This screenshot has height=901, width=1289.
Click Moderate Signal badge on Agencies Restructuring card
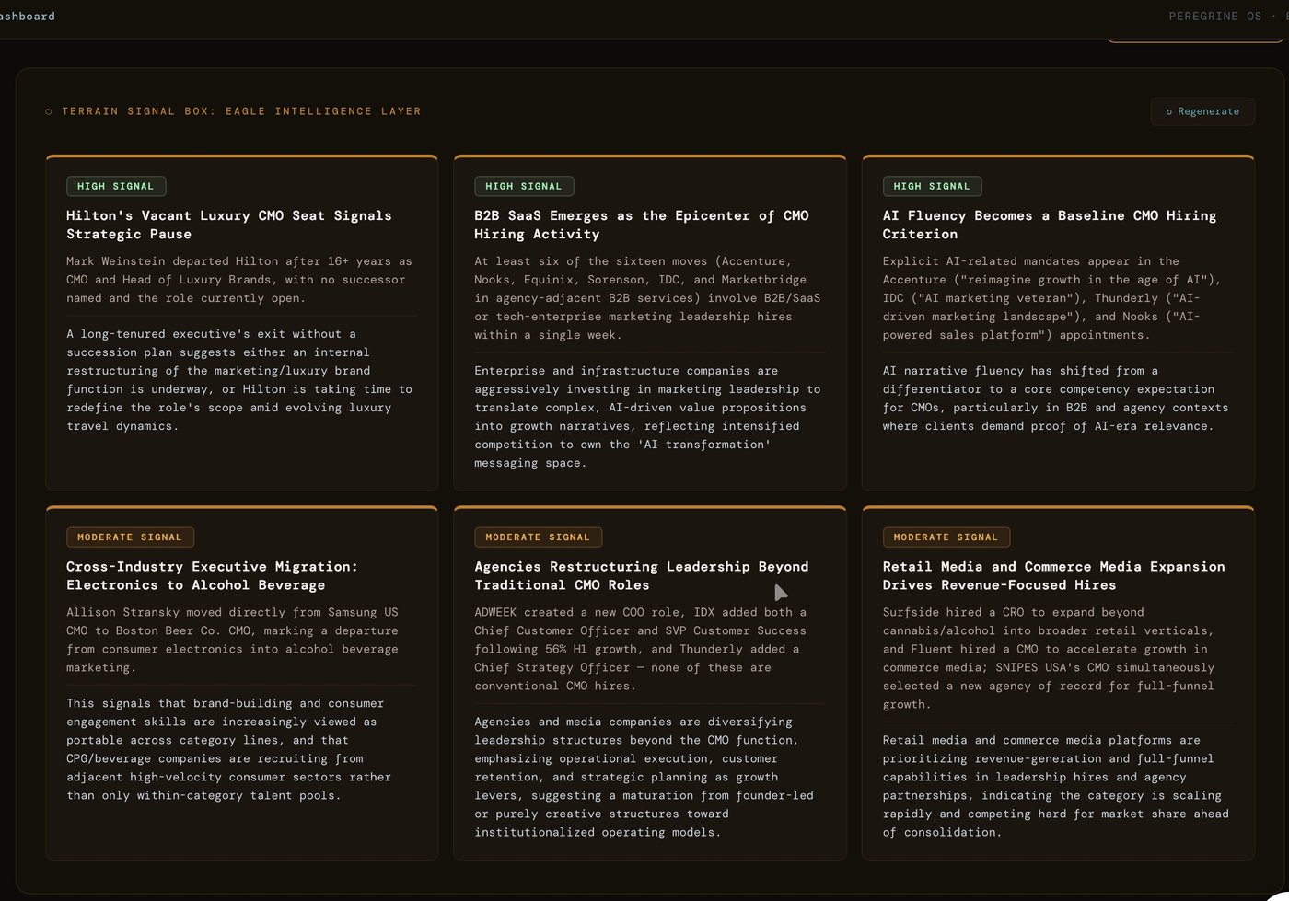pyautogui.click(x=538, y=537)
